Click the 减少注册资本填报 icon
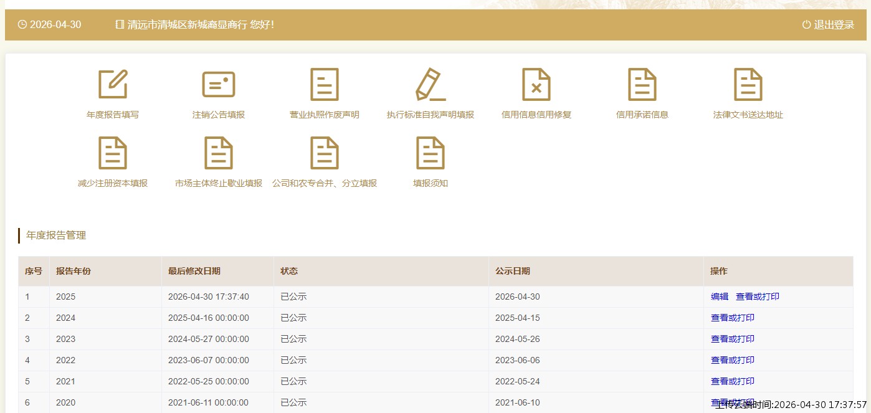The height and width of the screenshot is (413, 871). (113, 153)
